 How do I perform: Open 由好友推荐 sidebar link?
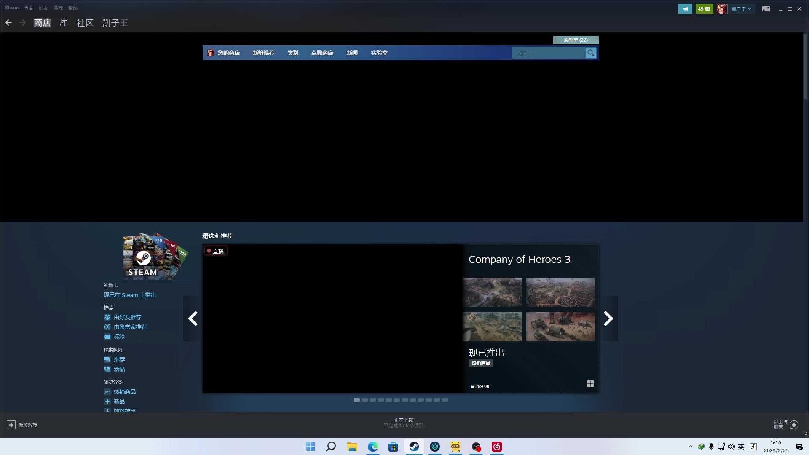[127, 317]
